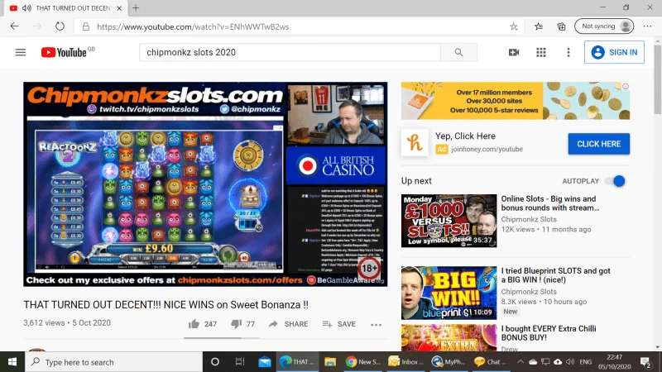The image size is (662, 372).
Task: Open a new browser tab
Action: coord(136,8)
